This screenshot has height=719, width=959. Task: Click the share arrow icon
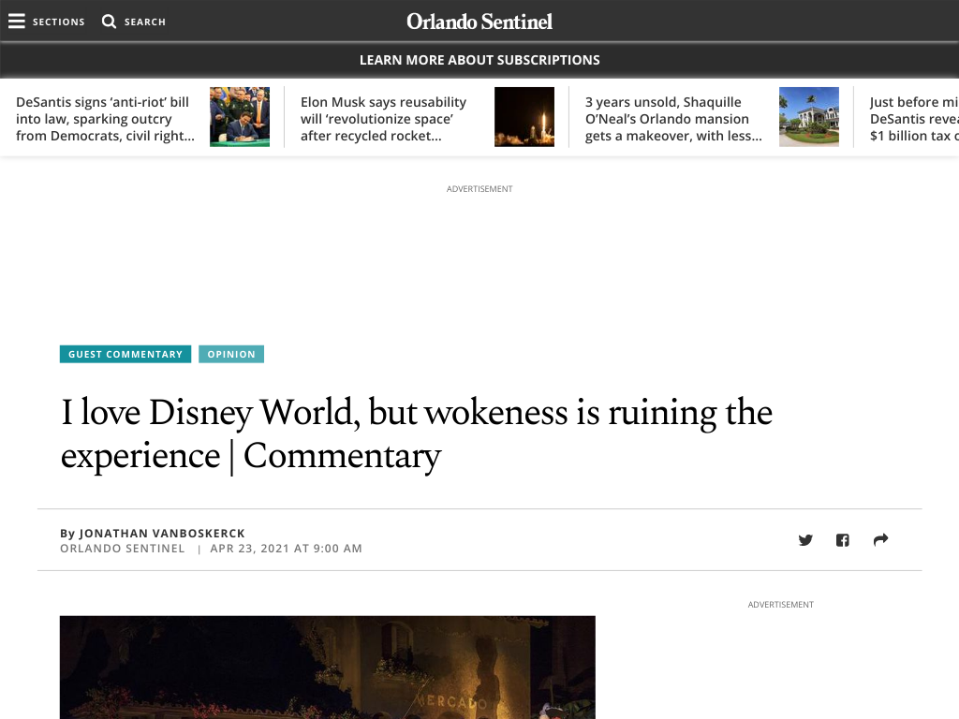[880, 540]
